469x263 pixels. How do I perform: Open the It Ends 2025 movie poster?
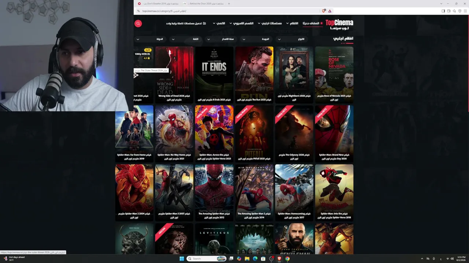click(214, 75)
